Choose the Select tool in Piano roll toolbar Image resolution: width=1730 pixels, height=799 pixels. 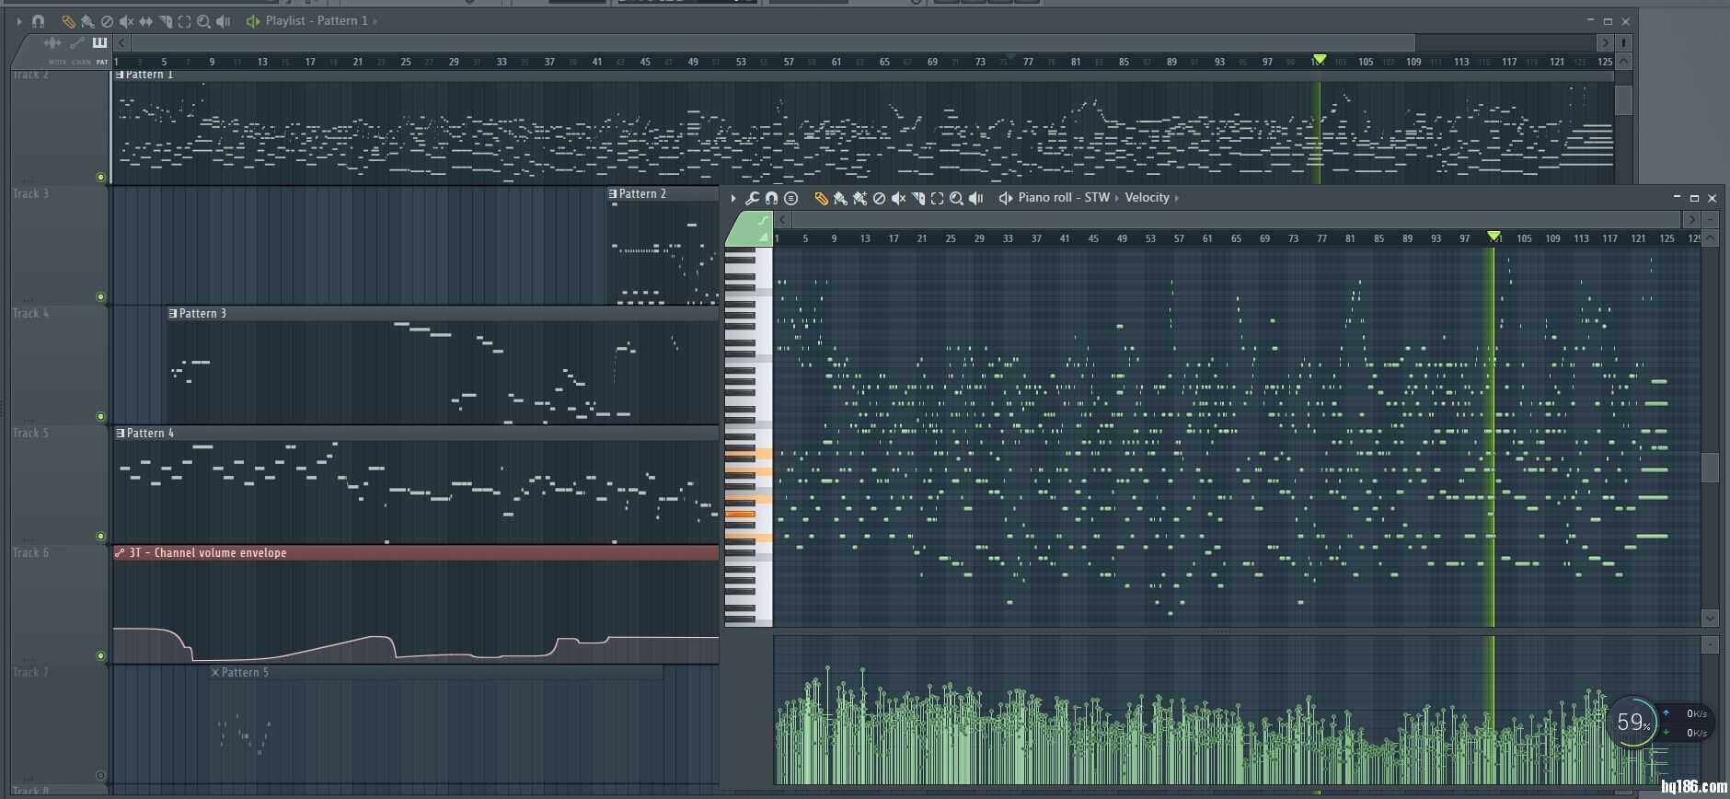[937, 199]
